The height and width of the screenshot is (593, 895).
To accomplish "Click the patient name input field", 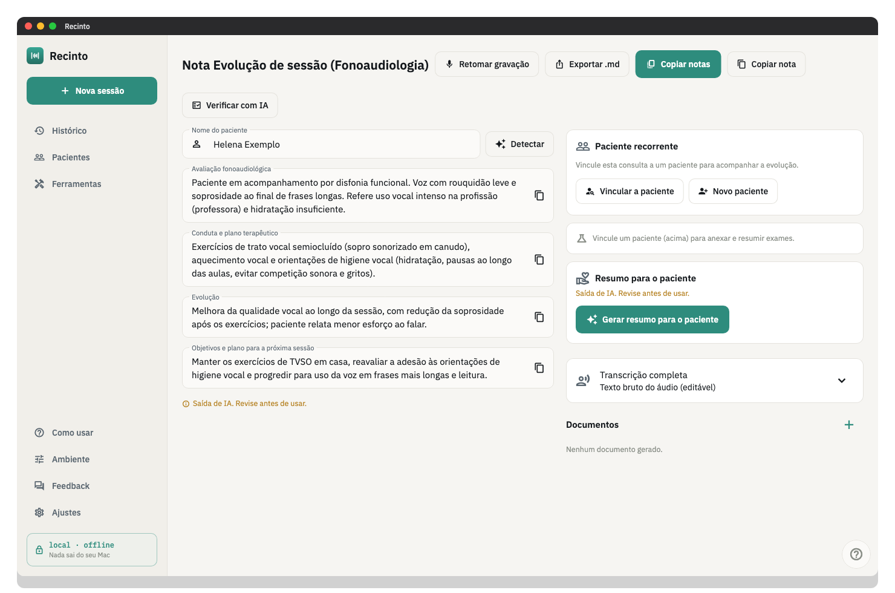I will click(331, 145).
